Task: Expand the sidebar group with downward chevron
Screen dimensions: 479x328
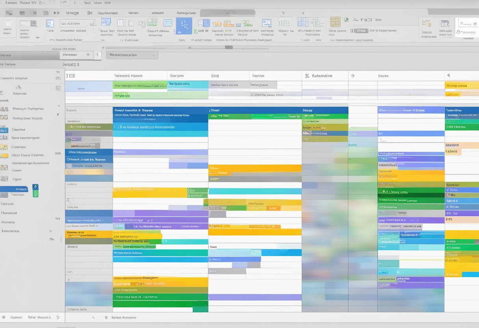Action: point(59,106)
